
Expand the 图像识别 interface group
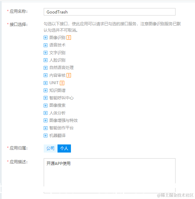pyautogui.click(x=45, y=38)
